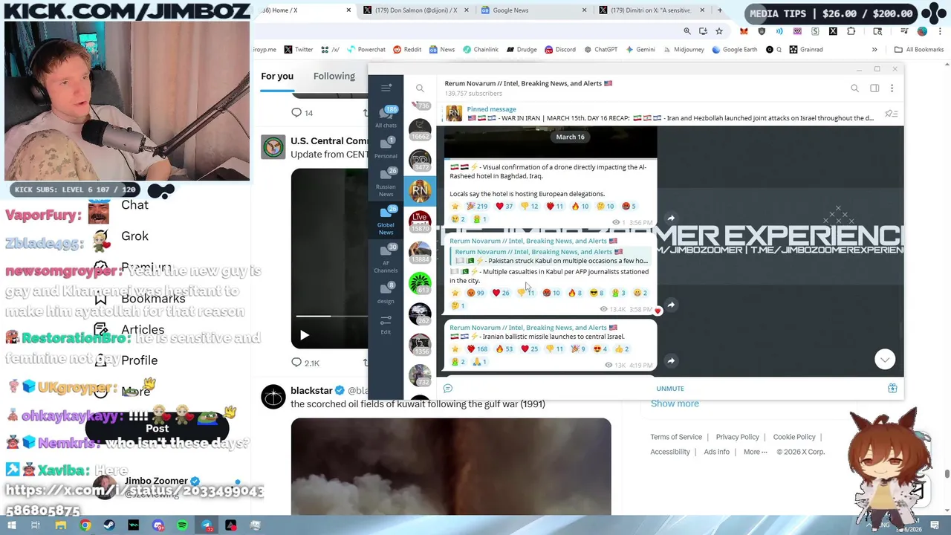
Task: Open Spotify from the Windows taskbar
Action: [182, 525]
